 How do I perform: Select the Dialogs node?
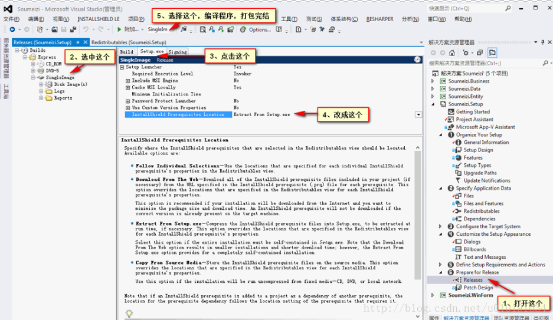(472, 242)
